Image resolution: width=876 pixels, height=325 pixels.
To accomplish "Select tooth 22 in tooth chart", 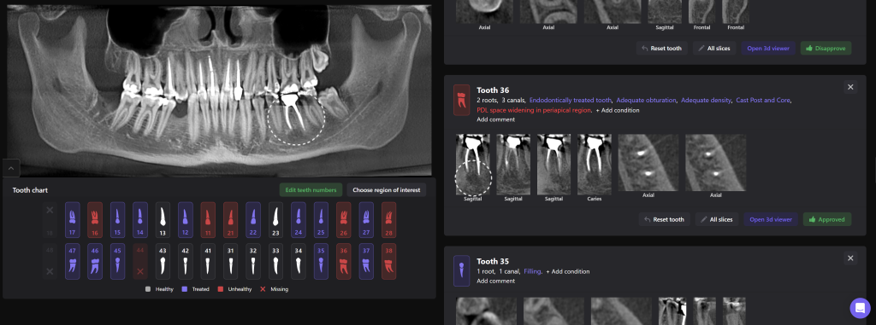I will pyautogui.click(x=253, y=220).
